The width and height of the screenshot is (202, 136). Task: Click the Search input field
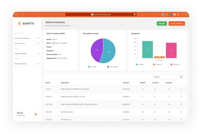(168, 77)
